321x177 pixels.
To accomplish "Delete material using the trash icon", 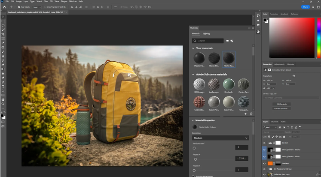I will coord(251,114).
